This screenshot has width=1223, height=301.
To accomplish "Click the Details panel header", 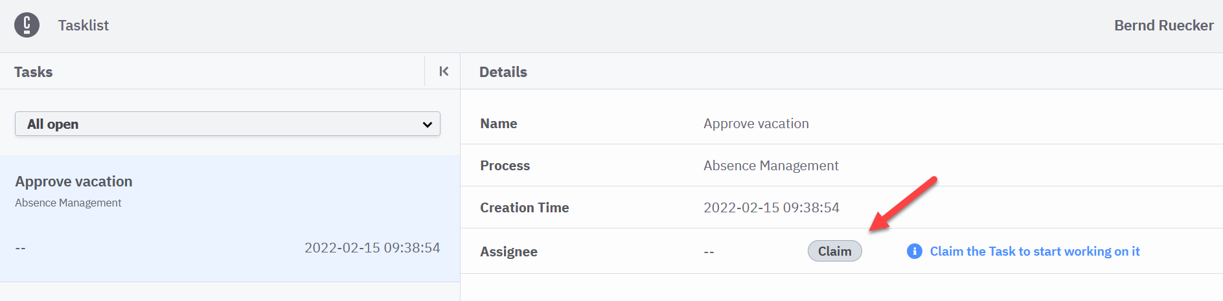I will 503,72.
